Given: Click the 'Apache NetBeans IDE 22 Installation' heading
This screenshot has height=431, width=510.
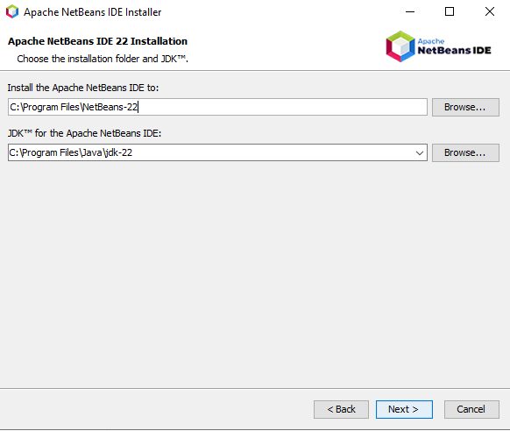Looking at the screenshot, I should pos(97,41).
